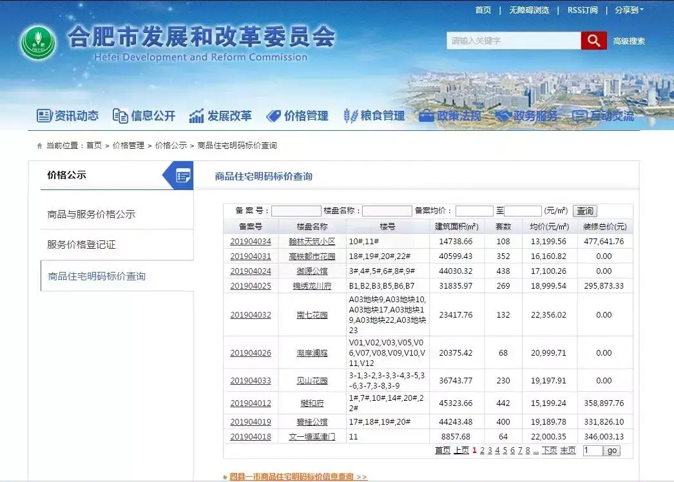Screen dimensions: 674x482
Task: Click the 备案号 input field
Action: click(x=296, y=211)
